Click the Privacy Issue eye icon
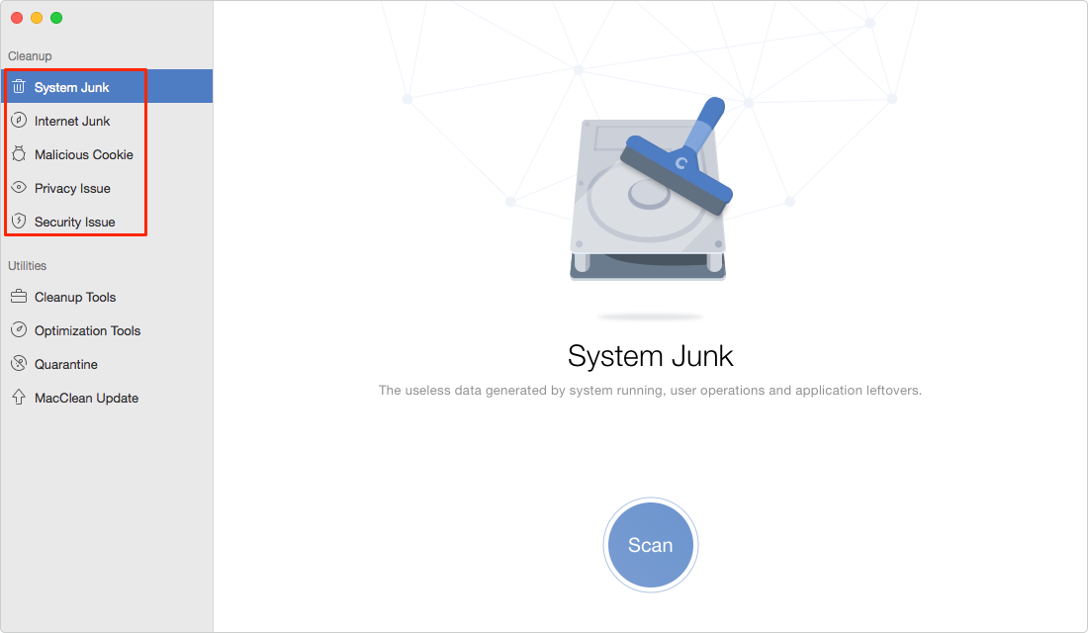This screenshot has height=633, width=1088. (x=19, y=187)
